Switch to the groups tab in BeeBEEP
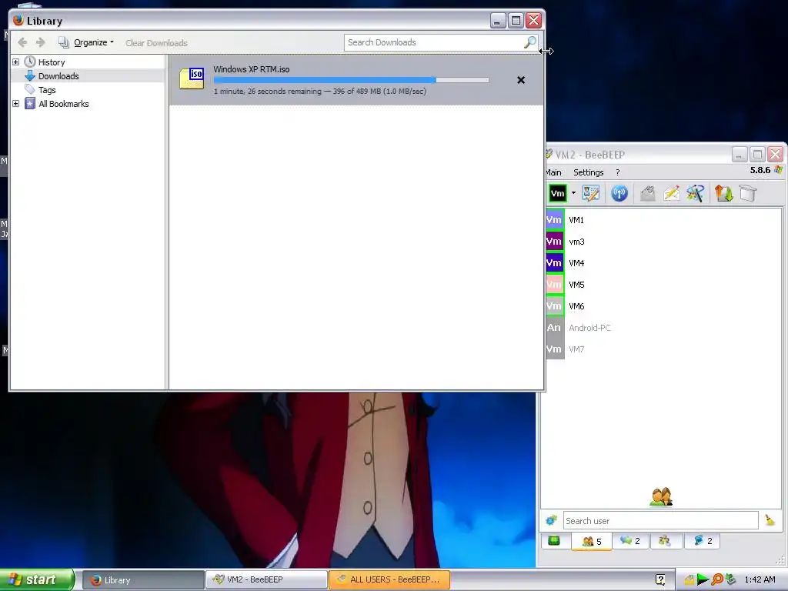Image resolution: width=788 pixels, height=591 pixels. (x=665, y=541)
